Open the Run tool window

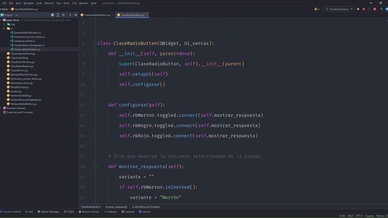pyautogui.click(x=29, y=212)
